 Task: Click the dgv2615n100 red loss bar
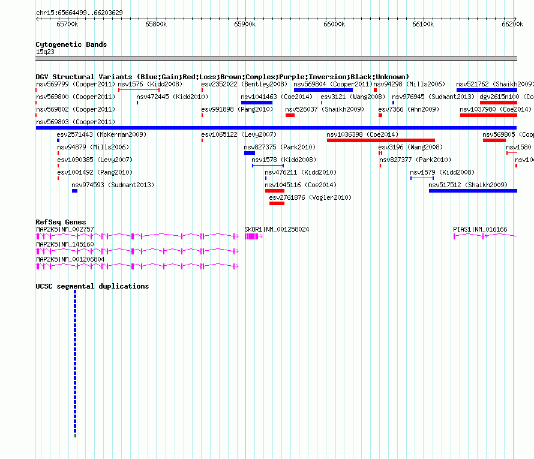pyautogui.click(x=499, y=103)
